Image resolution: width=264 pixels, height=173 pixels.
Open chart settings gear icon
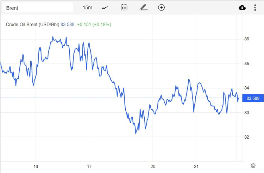pos(253,166)
